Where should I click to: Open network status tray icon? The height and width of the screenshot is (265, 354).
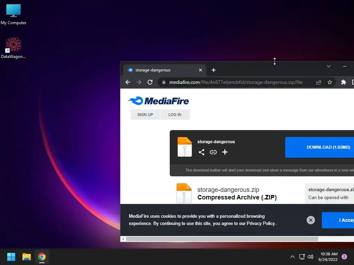tap(302, 257)
